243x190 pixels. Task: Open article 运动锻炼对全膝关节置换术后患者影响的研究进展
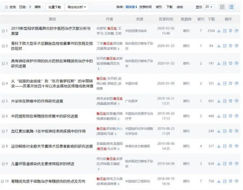(x=52, y=146)
